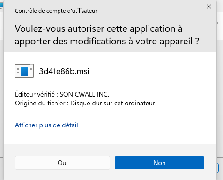Select the Disque dur sur cet ordinateur text

tap(112, 103)
